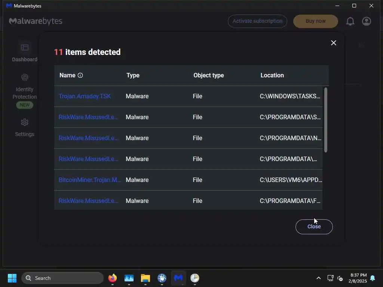Screen dimensions: 383x287
Task: Open network status tray icon
Action: pyautogui.click(x=330, y=278)
